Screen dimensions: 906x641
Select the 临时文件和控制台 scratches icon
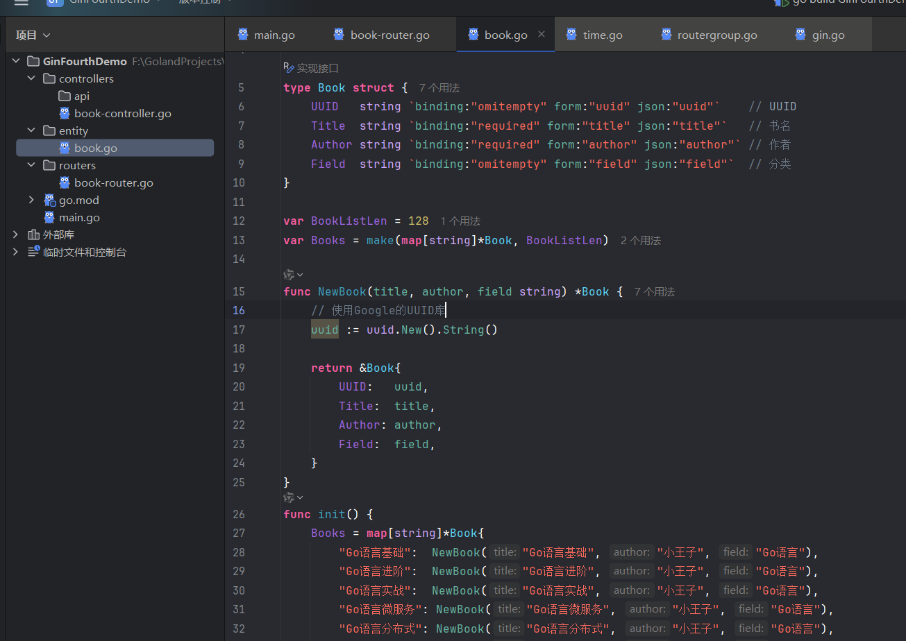[33, 253]
